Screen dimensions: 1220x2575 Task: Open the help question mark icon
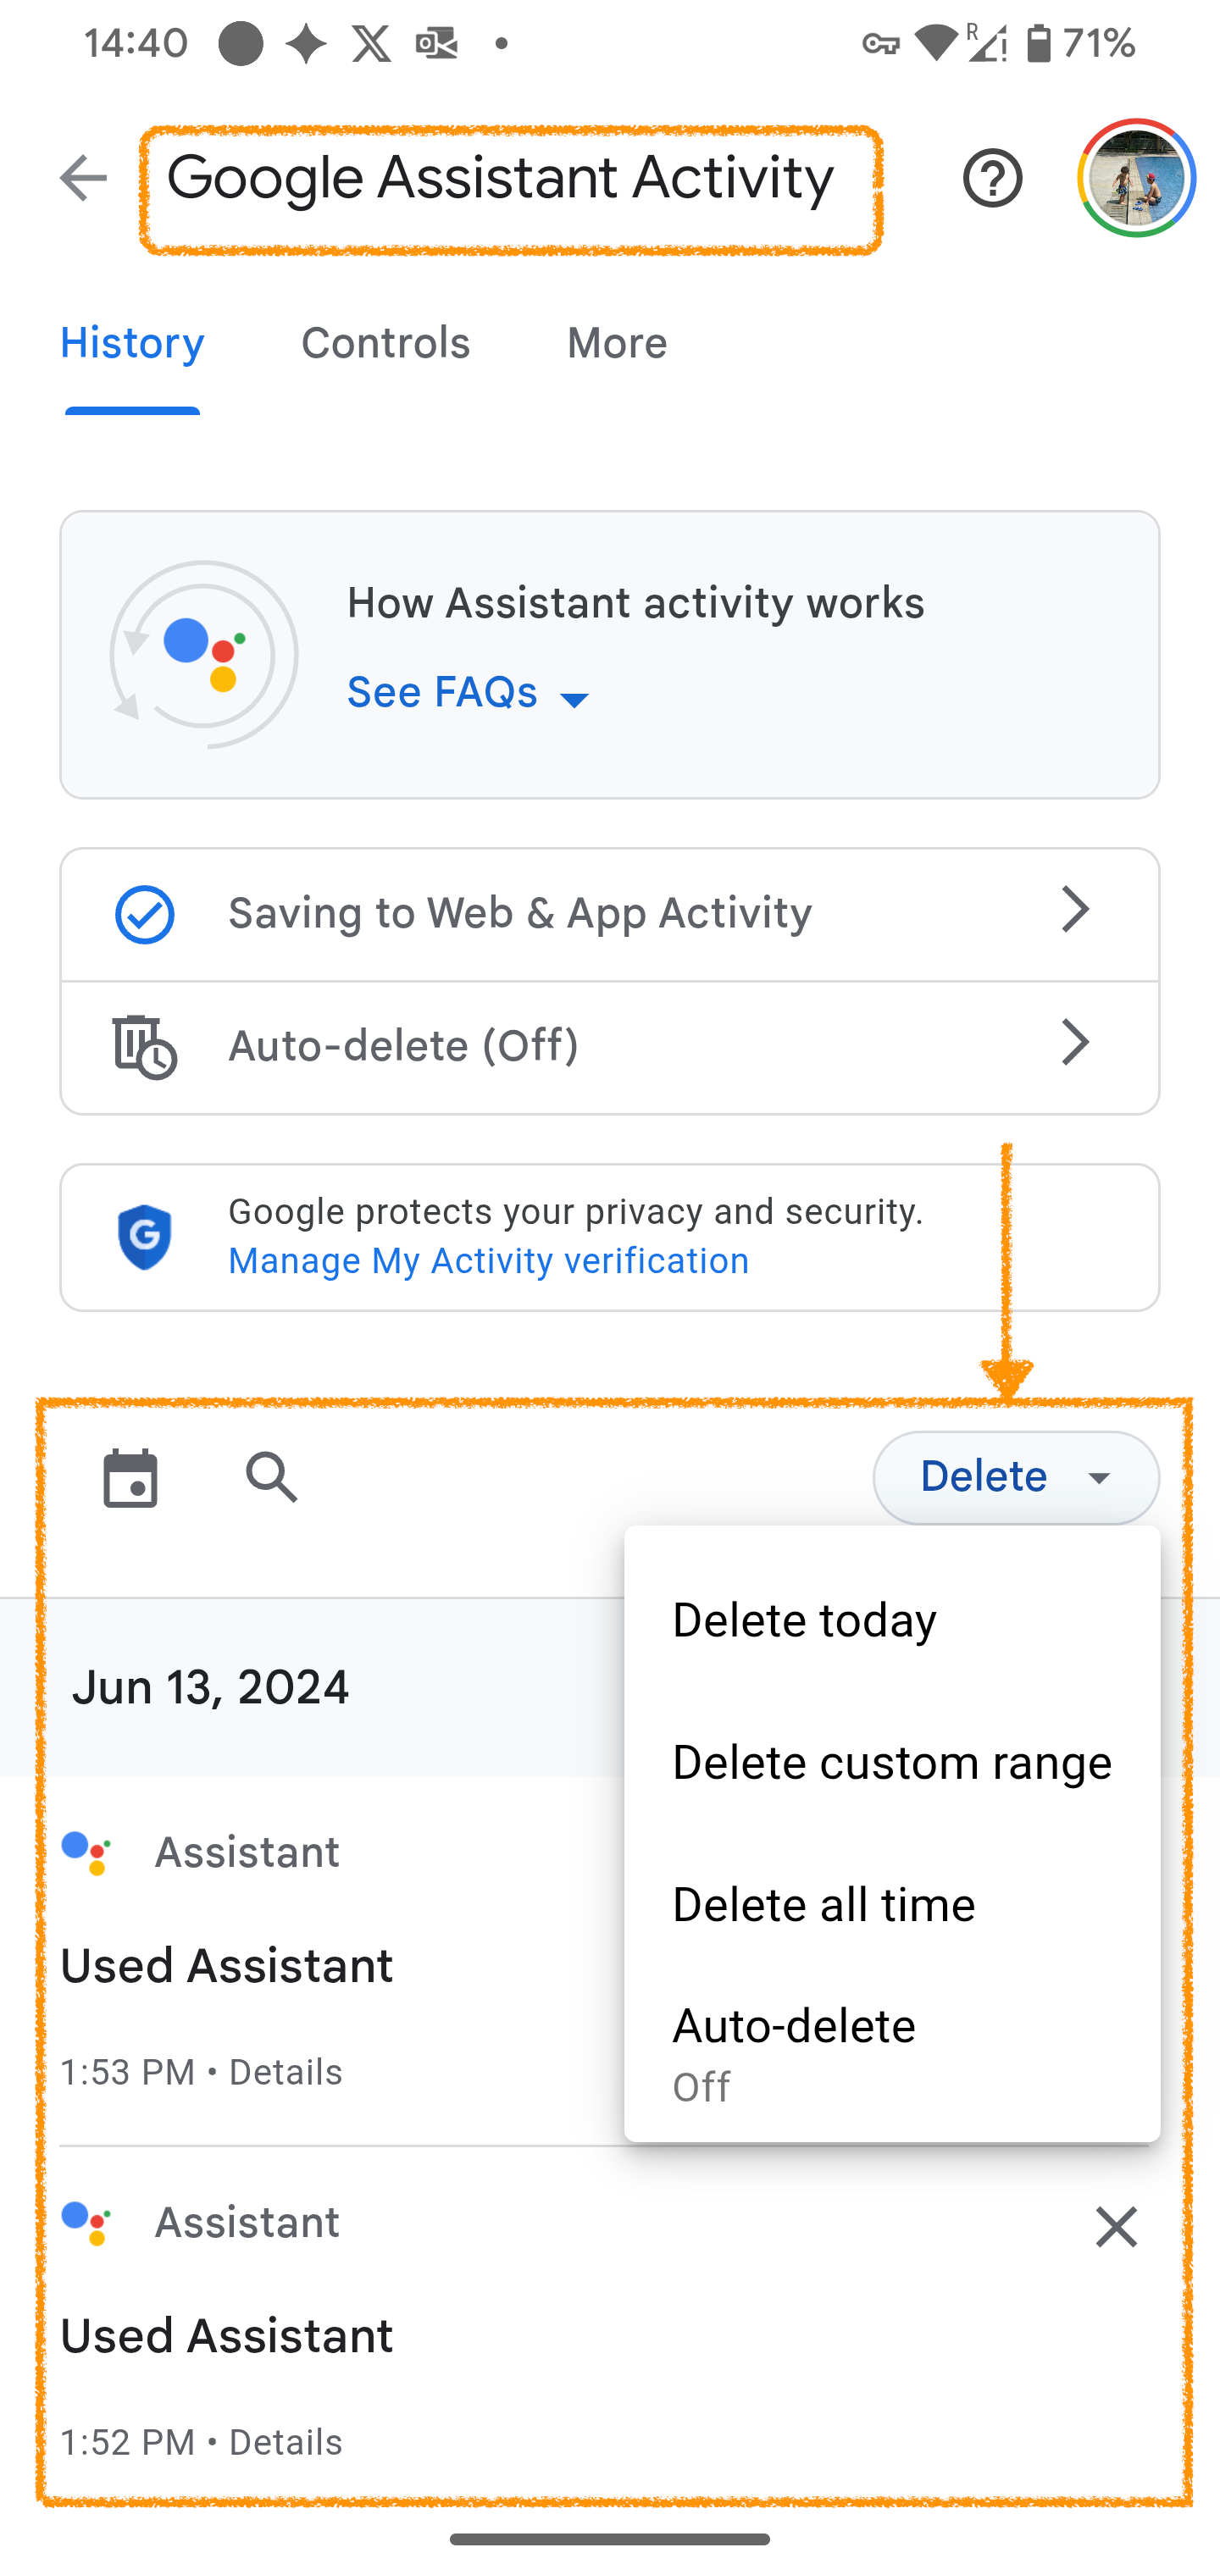pos(992,179)
